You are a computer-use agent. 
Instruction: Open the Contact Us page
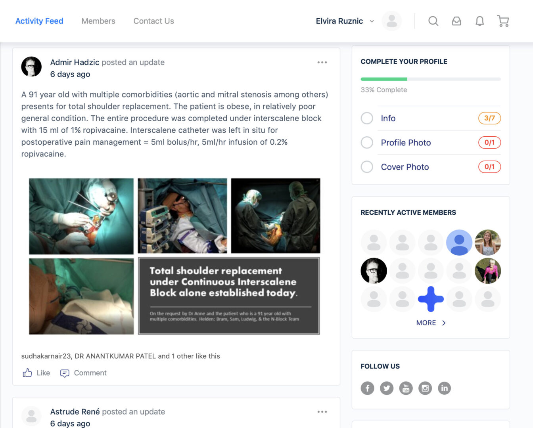pos(153,21)
